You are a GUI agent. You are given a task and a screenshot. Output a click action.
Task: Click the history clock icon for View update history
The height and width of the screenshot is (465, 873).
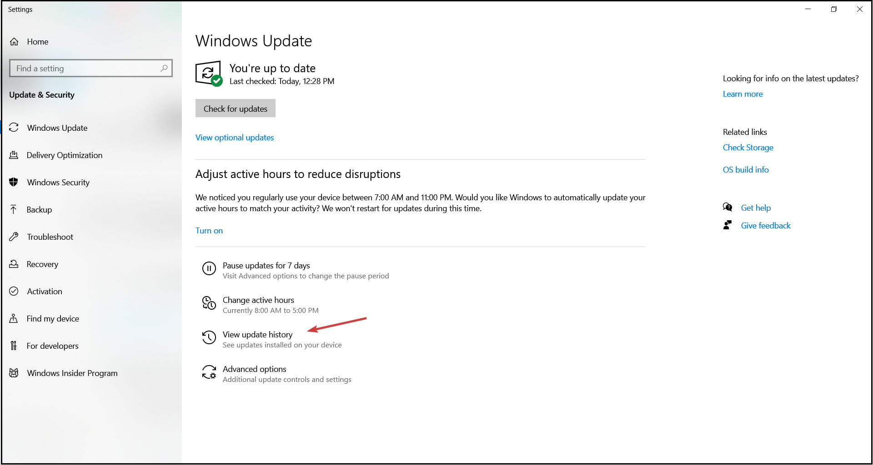click(x=209, y=337)
